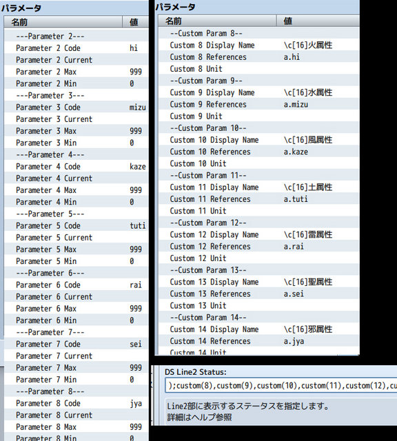Click the a.sei reference value
Viewport: 397px width, 441px height.
click(x=294, y=294)
